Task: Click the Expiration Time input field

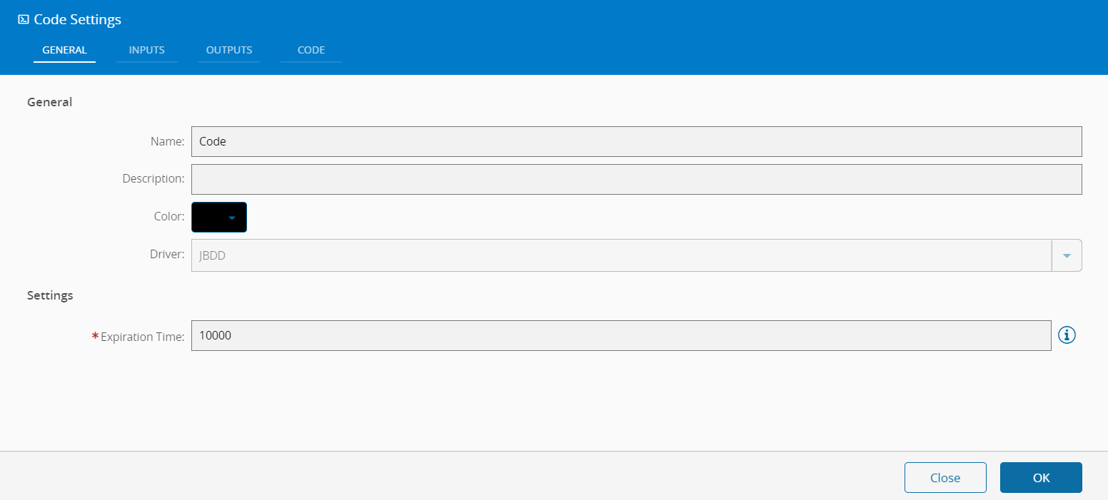Action: [621, 335]
